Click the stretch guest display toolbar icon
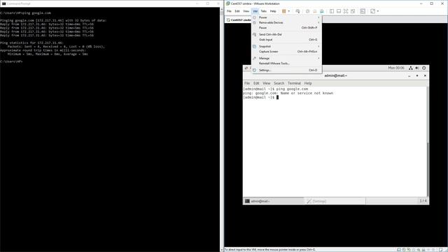448x252 pixels. [x=372, y=11]
